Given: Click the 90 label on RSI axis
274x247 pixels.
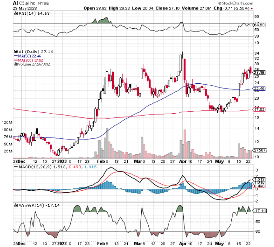Looking at the screenshot, I should [x=257, y=17].
